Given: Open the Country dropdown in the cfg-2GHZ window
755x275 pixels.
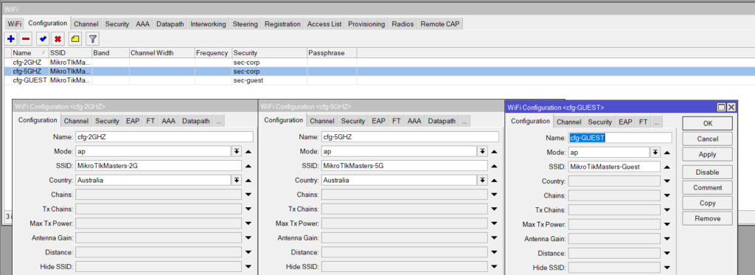Looking at the screenshot, I should (x=237, y=180).
